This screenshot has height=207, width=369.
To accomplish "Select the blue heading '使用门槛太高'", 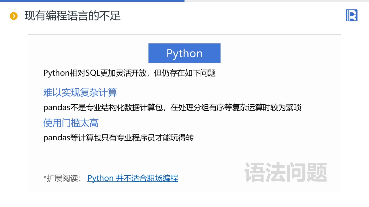I will (x=71, y=123).
